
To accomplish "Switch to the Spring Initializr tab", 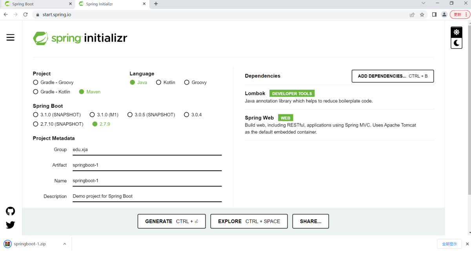I will tap(112, 4).
